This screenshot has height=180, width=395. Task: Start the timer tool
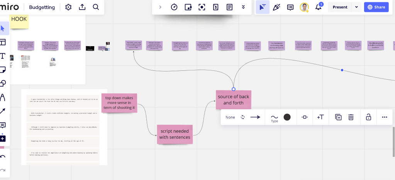pos(174,7)
